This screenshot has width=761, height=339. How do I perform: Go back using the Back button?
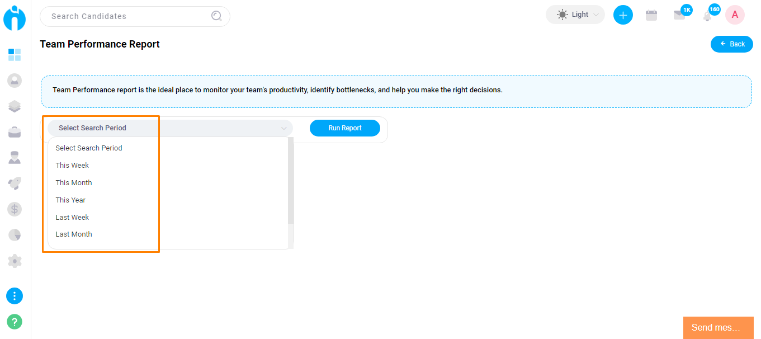tap(732, 44)
